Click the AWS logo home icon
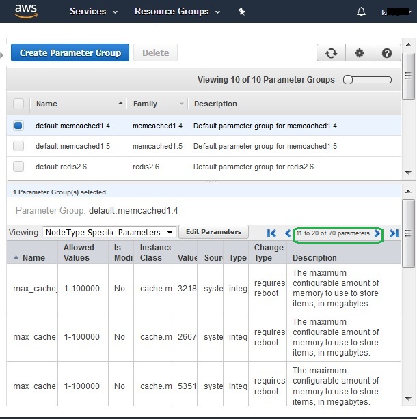This screenshot has width=417, height=419. click(x=26, y=11)
